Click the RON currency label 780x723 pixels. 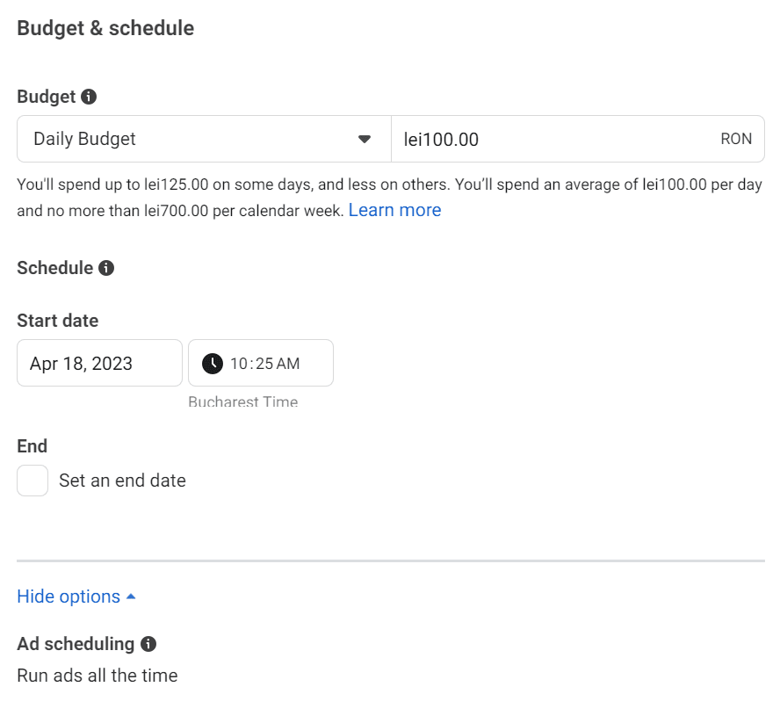[x=736, y=139]
